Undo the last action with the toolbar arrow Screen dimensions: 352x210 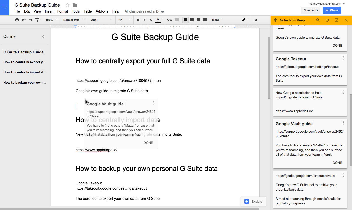click(x=24, y=20)
